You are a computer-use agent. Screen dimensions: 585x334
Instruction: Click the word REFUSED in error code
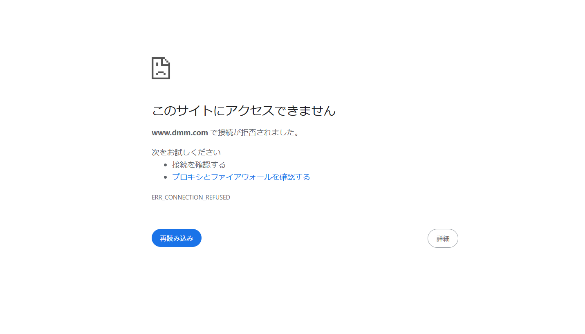(x=218, y=197)
